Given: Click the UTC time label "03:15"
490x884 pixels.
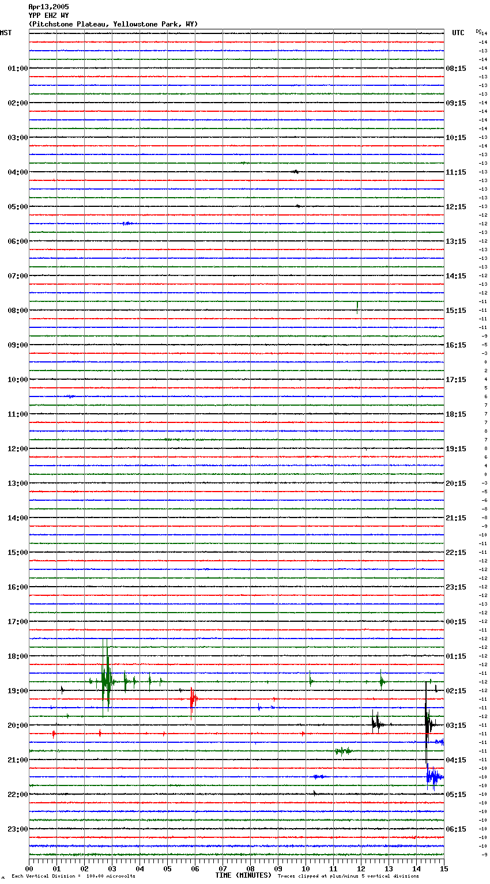Looking at the screenshot, I should pyautogui.click(x=456, y=726).
